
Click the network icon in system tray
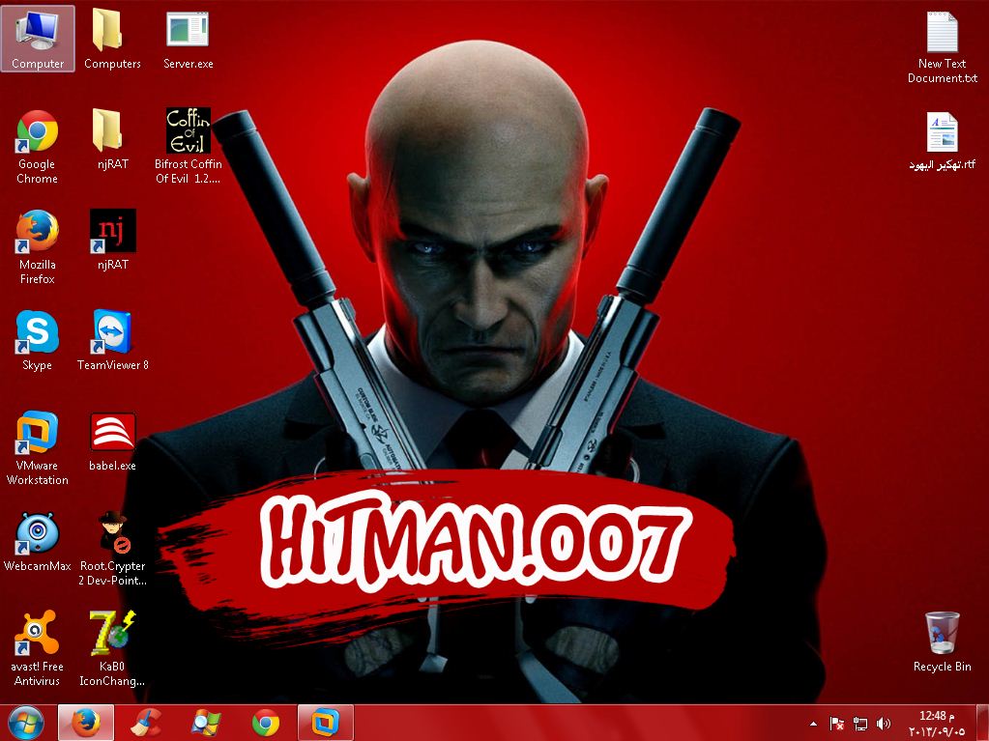(x=860, y=724)
